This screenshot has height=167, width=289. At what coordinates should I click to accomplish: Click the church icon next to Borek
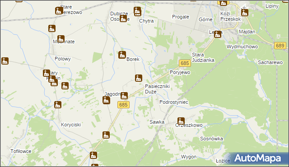click(x=122, y=55)
